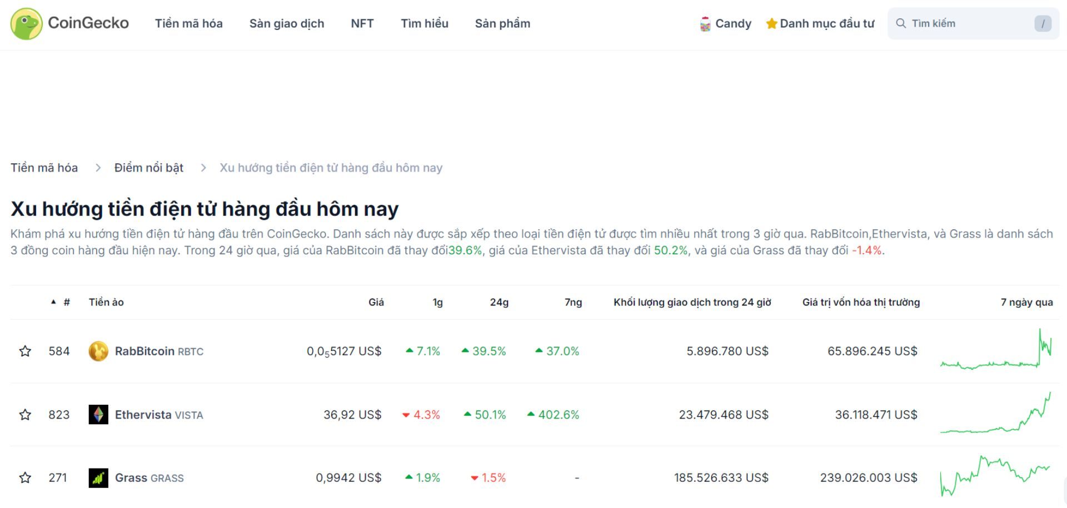The width and height of the screenshot is (1067, 508).
Task: Open Candy rewards via the candy icon
Action: tap(705, 23)
